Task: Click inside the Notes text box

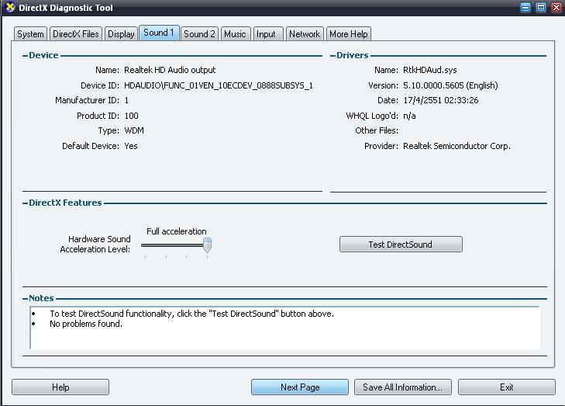Action: pyautogui.click(x=284, y=334)
